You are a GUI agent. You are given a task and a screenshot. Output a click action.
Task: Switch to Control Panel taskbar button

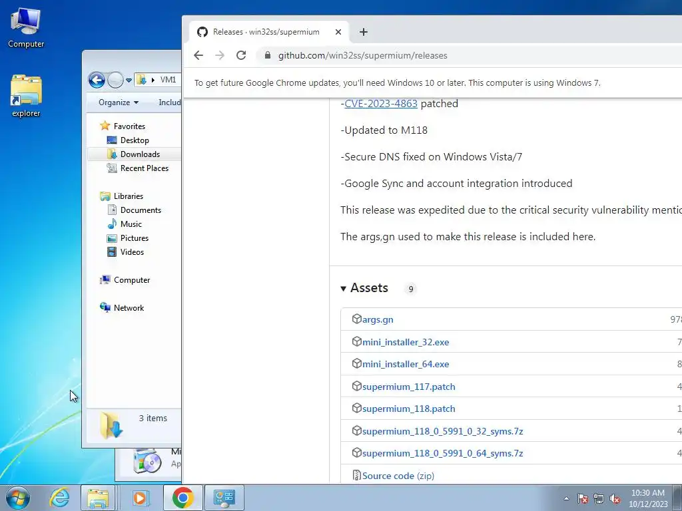[x=224, y=498]
